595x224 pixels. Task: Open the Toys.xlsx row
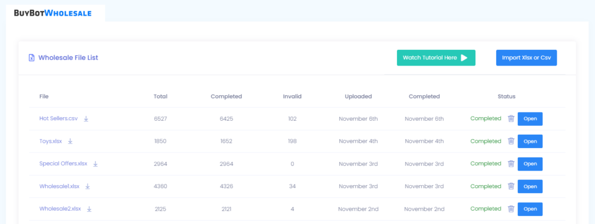click(x=530, y=142)
